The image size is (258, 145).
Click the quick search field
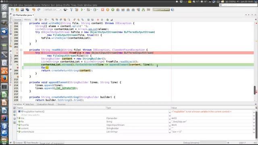pos(238,5)
